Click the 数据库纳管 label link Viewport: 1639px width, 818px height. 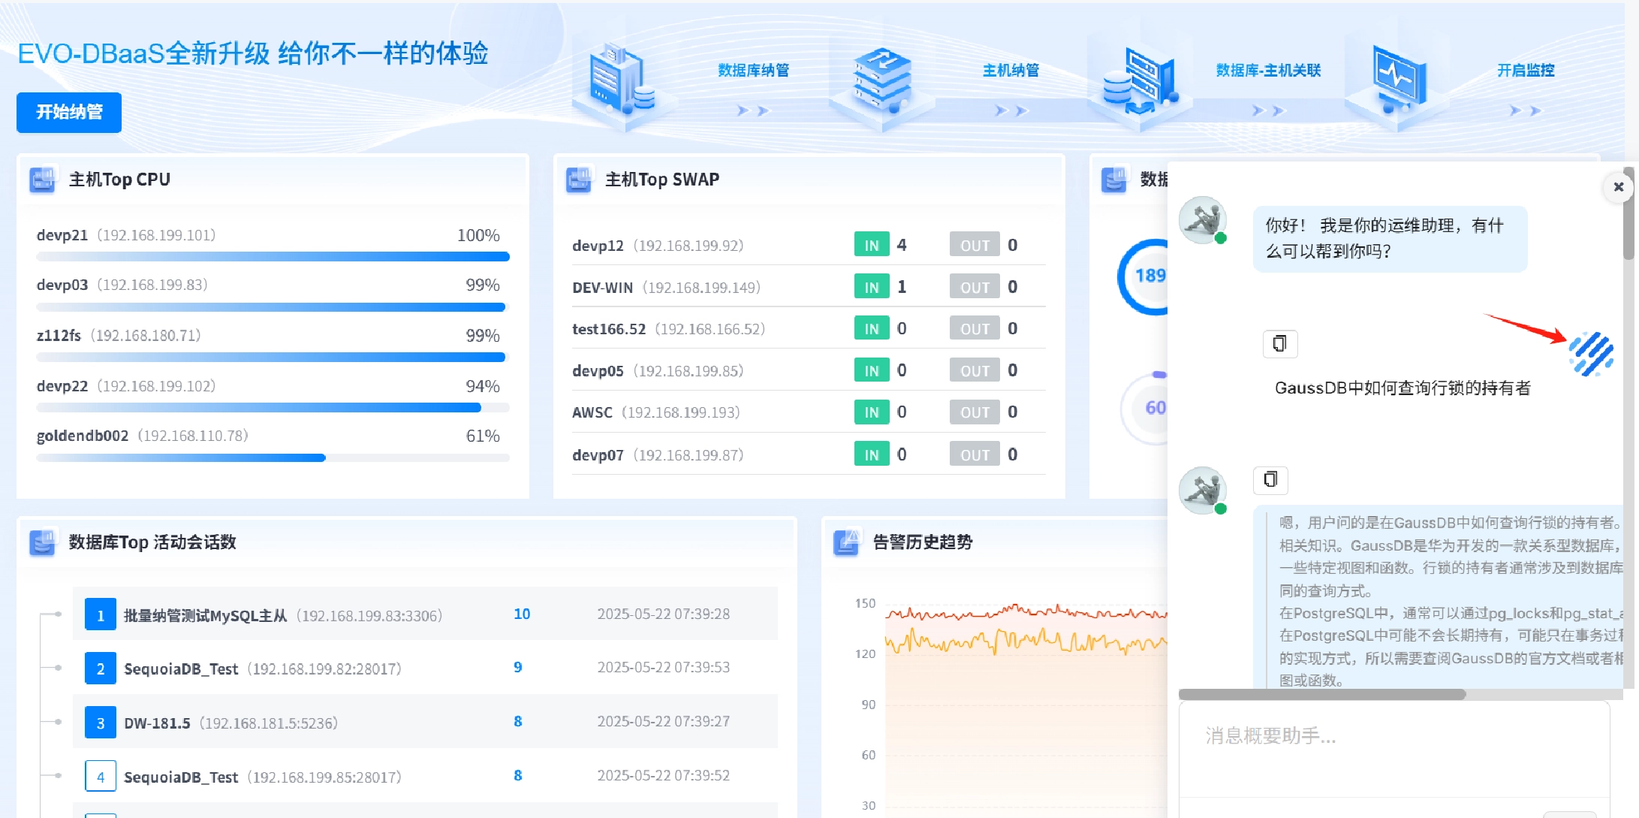(753, 70)
